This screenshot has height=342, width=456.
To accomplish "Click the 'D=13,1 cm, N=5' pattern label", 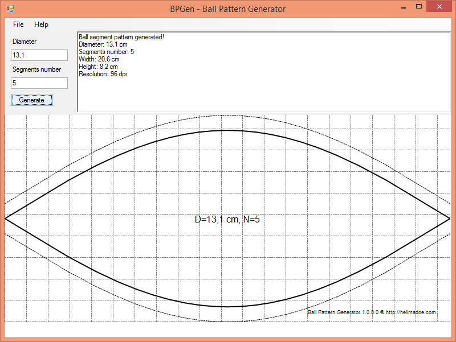I will (x=227, y=220).
